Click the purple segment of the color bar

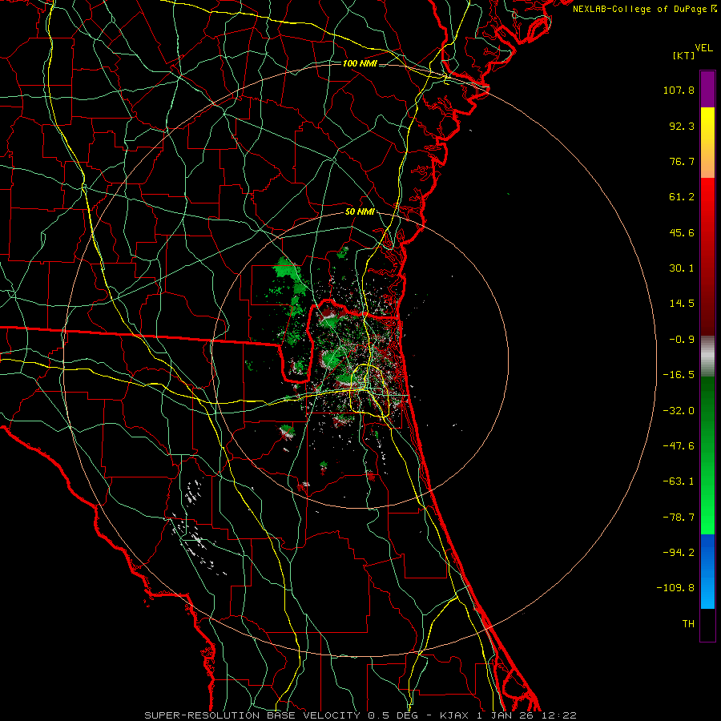pyautogui.click(x=707, y=89)
